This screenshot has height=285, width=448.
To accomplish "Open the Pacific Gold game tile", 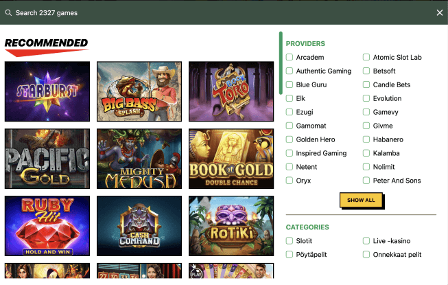I will tap(47, 159).
